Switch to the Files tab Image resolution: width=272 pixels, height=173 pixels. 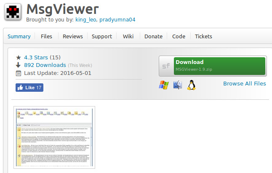46,36
